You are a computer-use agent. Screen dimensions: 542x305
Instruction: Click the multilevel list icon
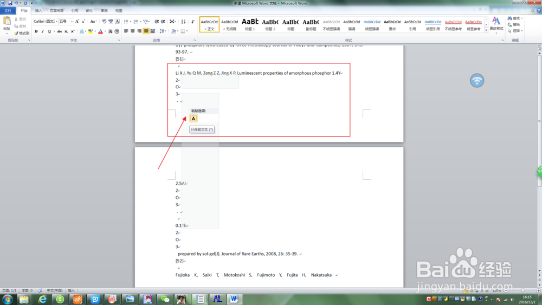coord(146,22)
